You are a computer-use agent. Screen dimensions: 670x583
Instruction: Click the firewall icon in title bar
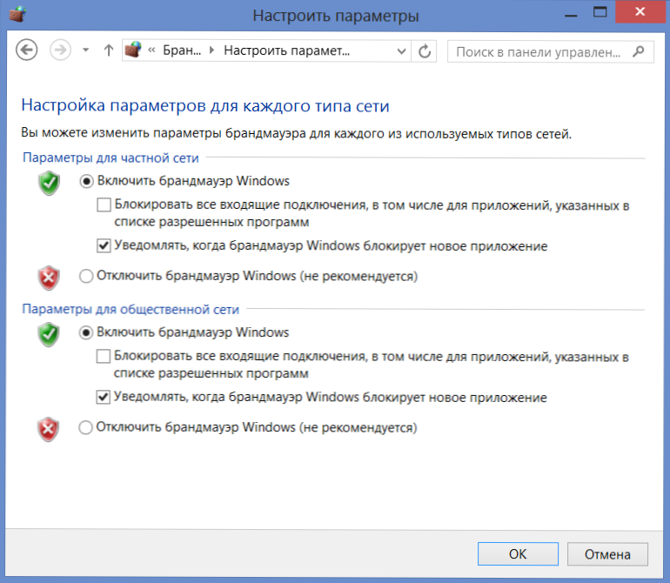[17, 14]
